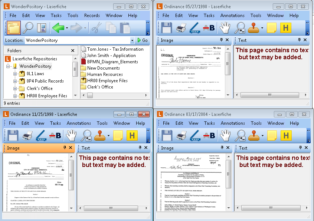Open Tools menu in Ordinance 11/25/1998

point(102,123)
